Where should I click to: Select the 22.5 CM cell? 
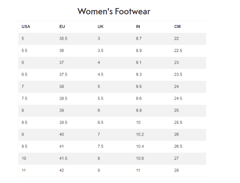click(178, 51)
